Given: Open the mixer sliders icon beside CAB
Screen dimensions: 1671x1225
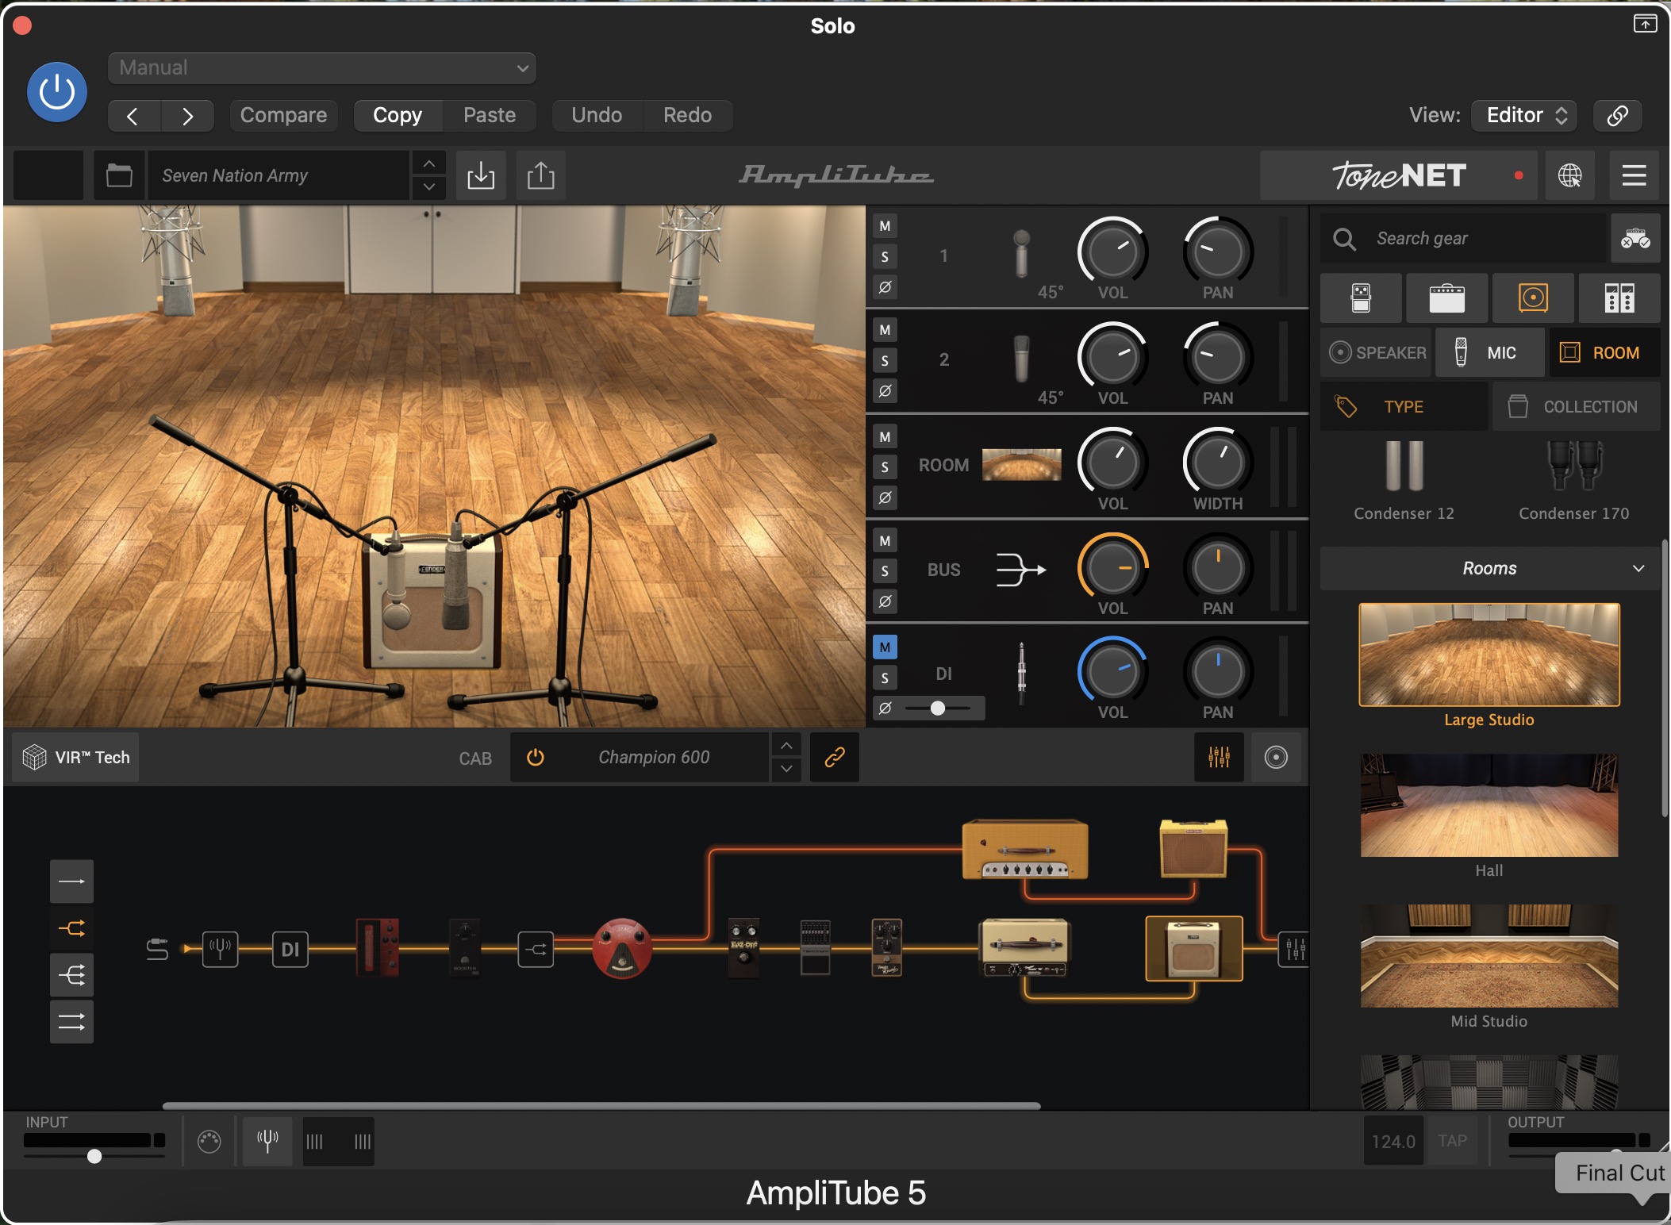Looking at the screenshot, I should 1219,758.
